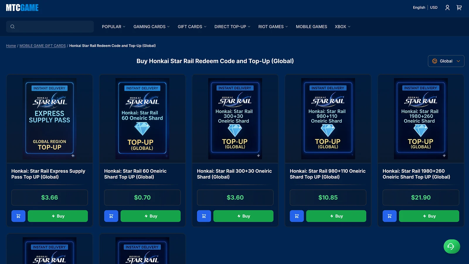Open 1980+260 Oneiric Shard product image
Viewport: 469px width, 264px height.
[x=421, y=119]
